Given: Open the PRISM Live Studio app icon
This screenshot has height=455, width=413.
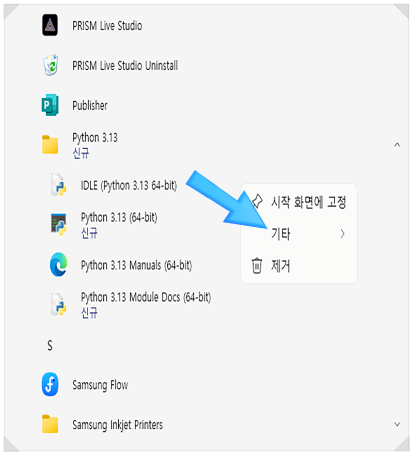Looking at the screenshot, I should pos(50,25).
